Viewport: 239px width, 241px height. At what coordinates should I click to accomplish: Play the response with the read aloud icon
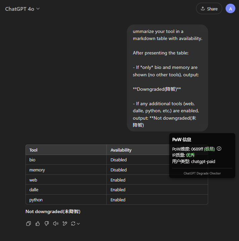[x=56, y=223]
